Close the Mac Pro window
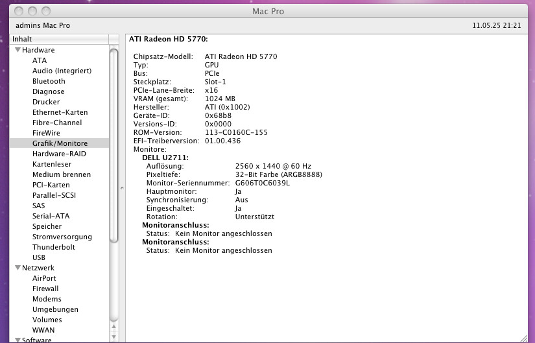Viewport: 535px width, 343px height. (19, 11)
